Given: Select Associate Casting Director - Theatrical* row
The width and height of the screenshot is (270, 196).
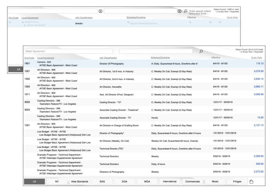Looking at the screenshot, I should coord(144,110).
